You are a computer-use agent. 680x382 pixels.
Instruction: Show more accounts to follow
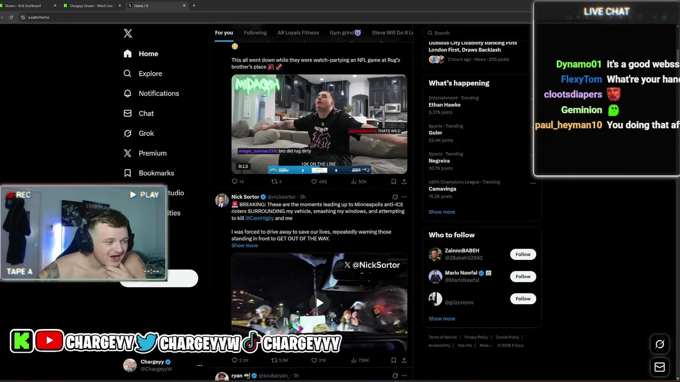(441, 319)
